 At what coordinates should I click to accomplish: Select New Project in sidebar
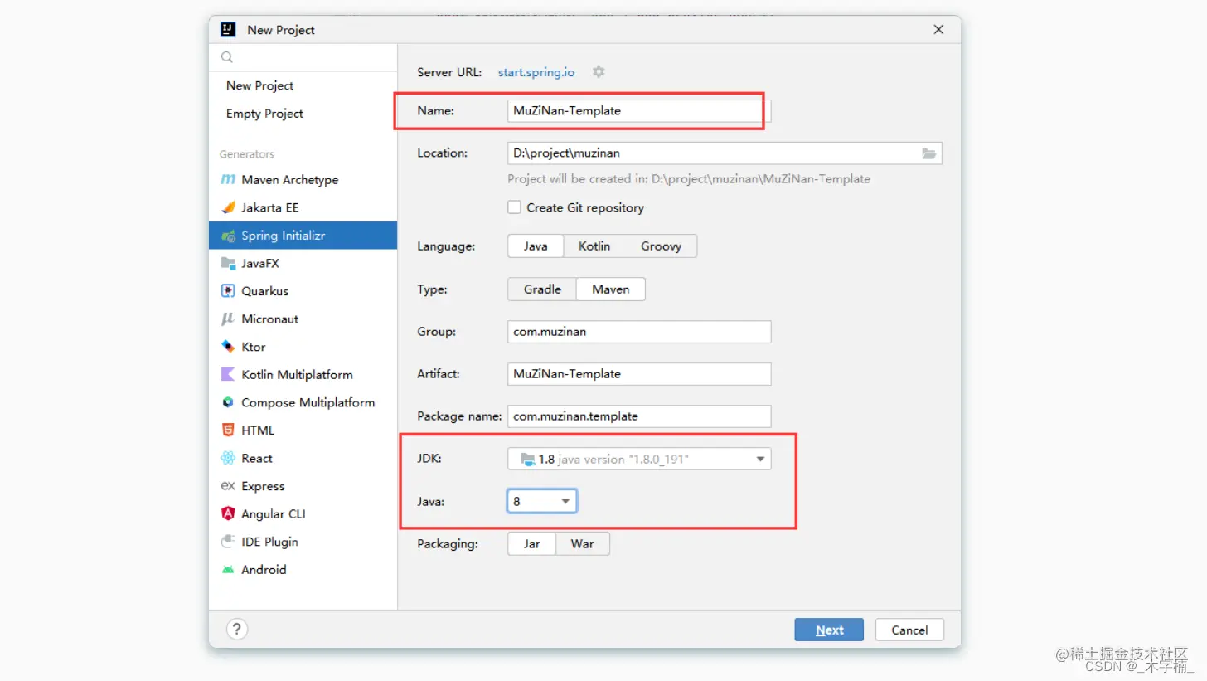click(x=260, y=85)
